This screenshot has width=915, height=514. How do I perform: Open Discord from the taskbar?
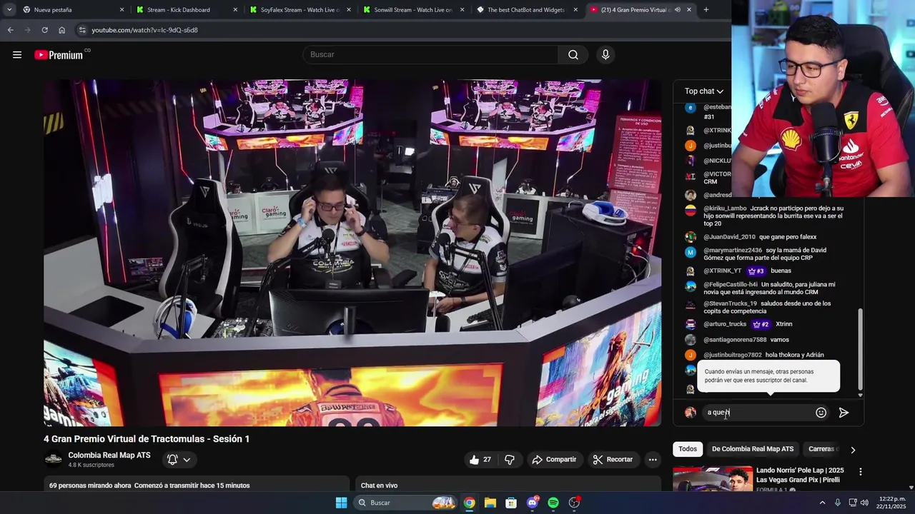533,503
